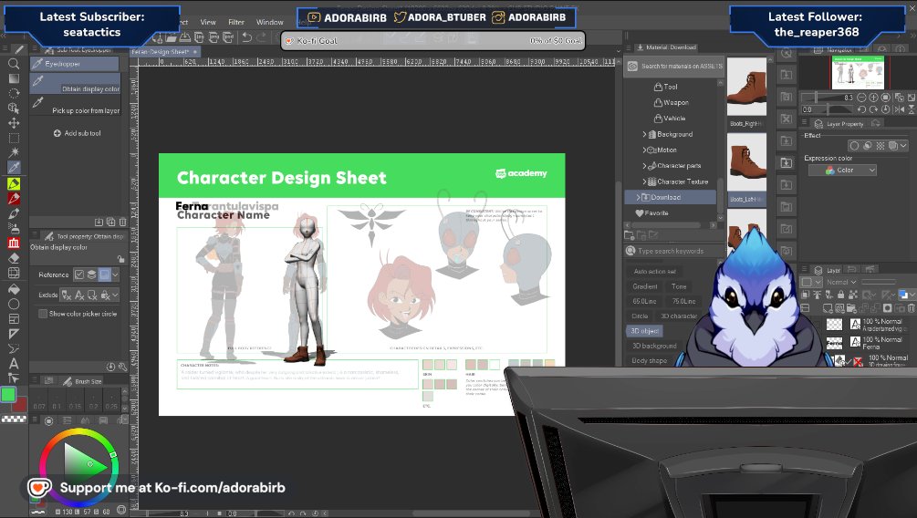Screen dimensions: 917x518
Task: Select the Operation cube-and-cursor tool
Action: tap(14, 109)
